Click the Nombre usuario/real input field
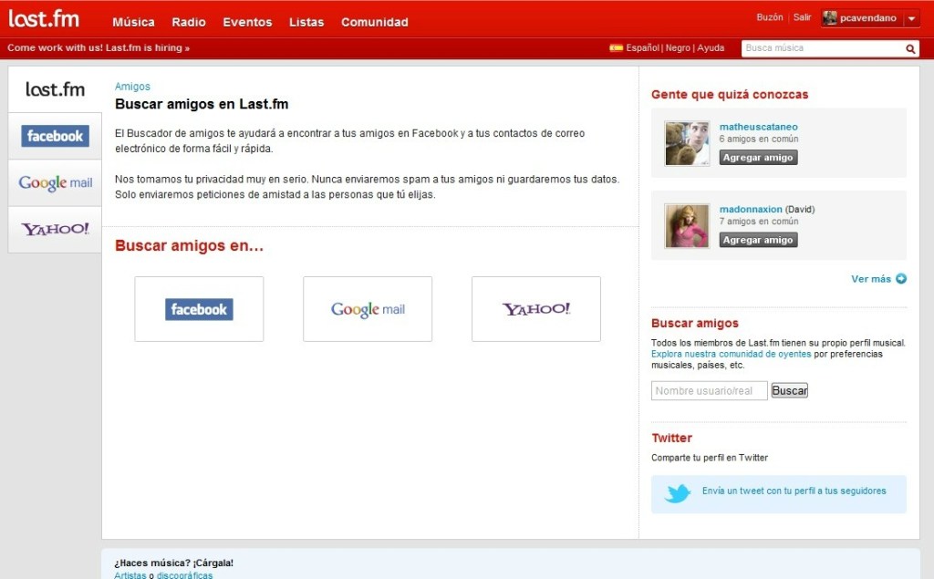 tap(709, 391)
